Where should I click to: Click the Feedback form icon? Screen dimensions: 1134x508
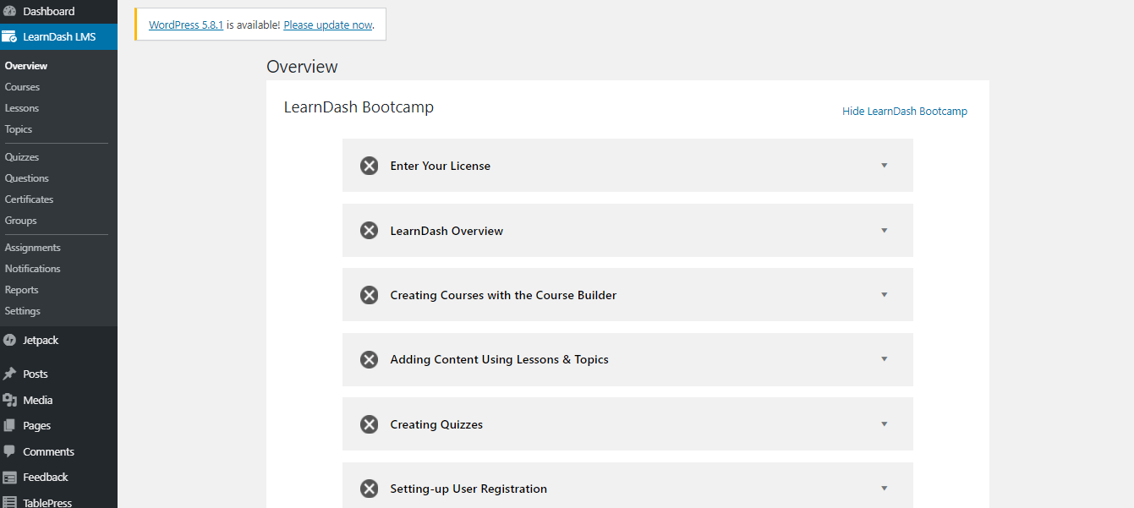click(x=9, y=478)
